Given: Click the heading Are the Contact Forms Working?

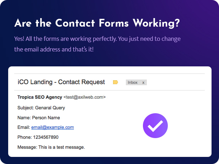Looking at the screenshot, I should [97, 23].
